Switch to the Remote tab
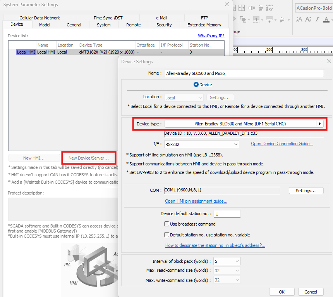 [133, 25]
